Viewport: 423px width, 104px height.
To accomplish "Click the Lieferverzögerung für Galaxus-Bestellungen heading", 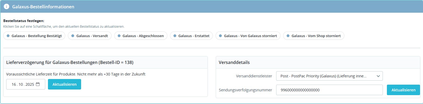I will 70,62.
